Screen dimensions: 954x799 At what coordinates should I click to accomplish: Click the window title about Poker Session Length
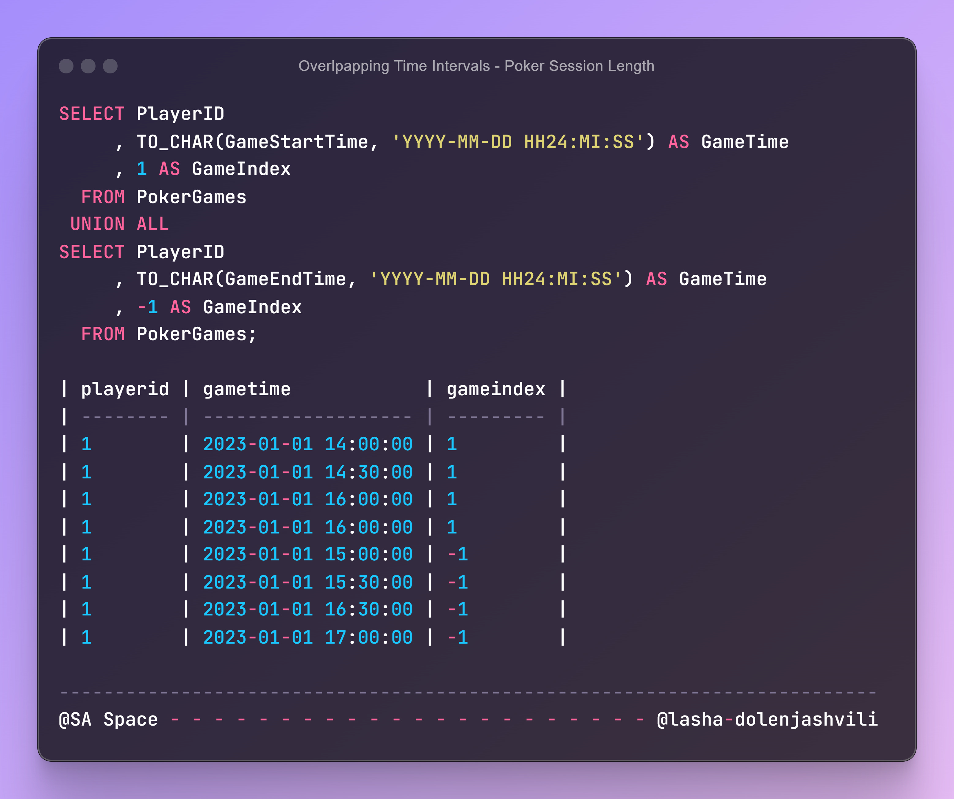(476, 66)
